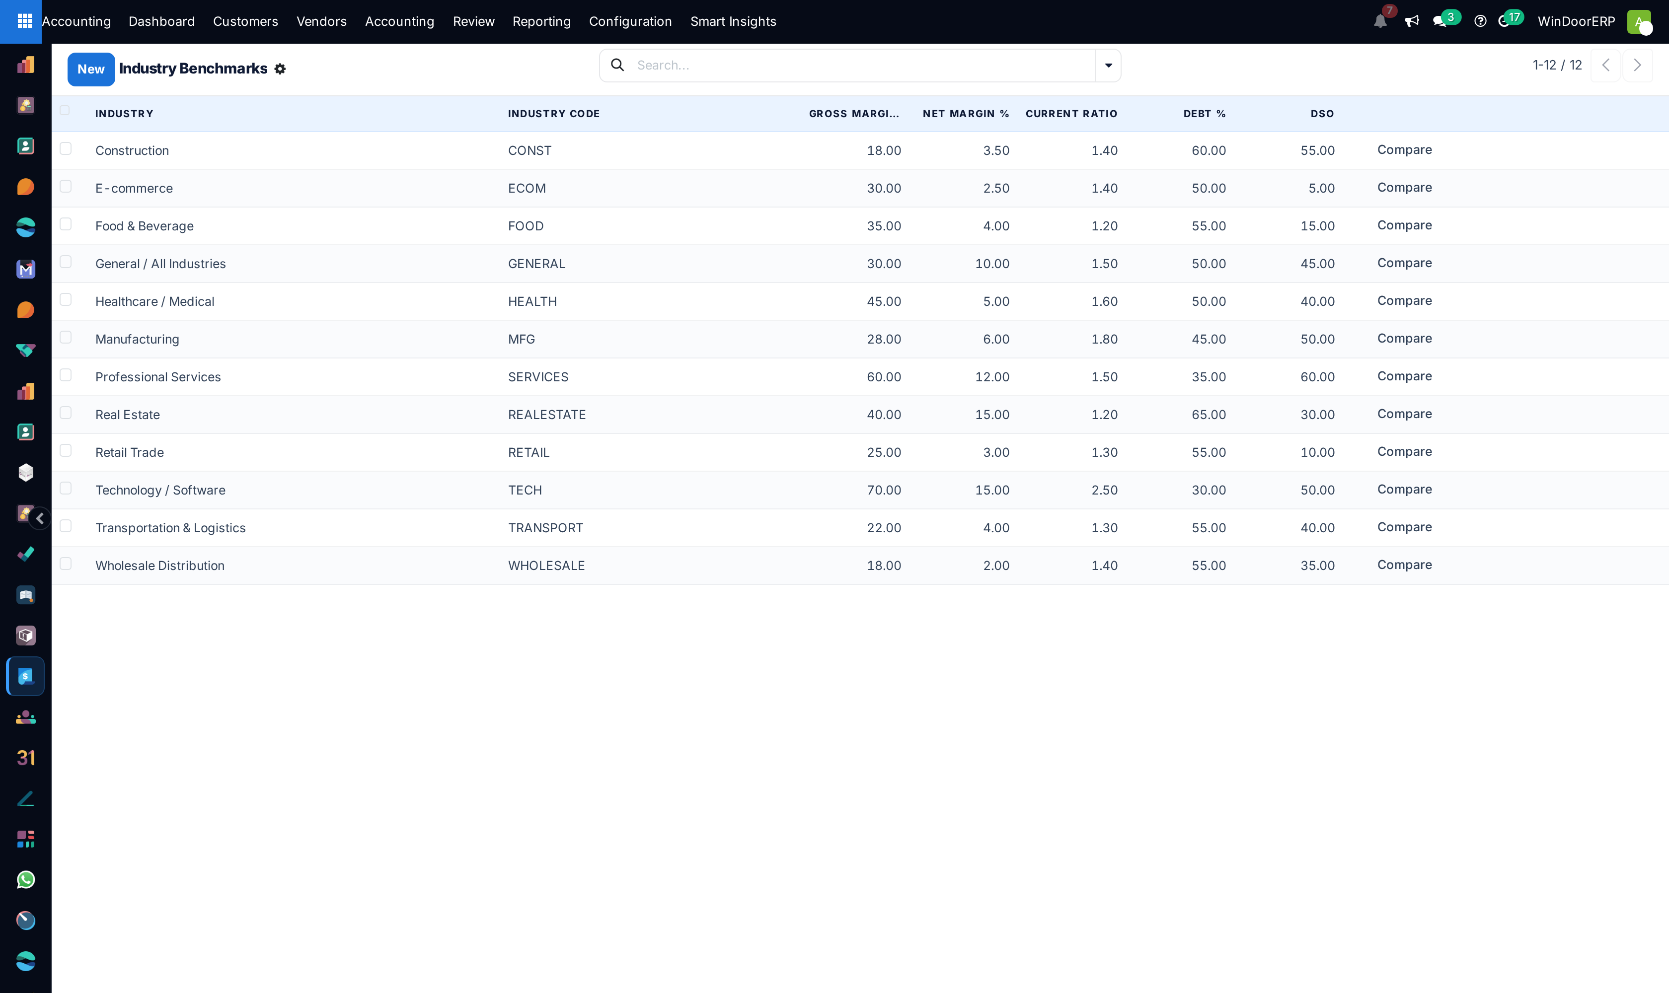Sort by the Gross Margin column header

point(853,114)
